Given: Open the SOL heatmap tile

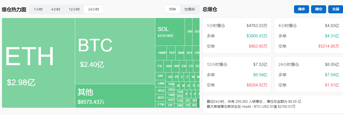Looking at the screenshot, I should coord(170,32).
